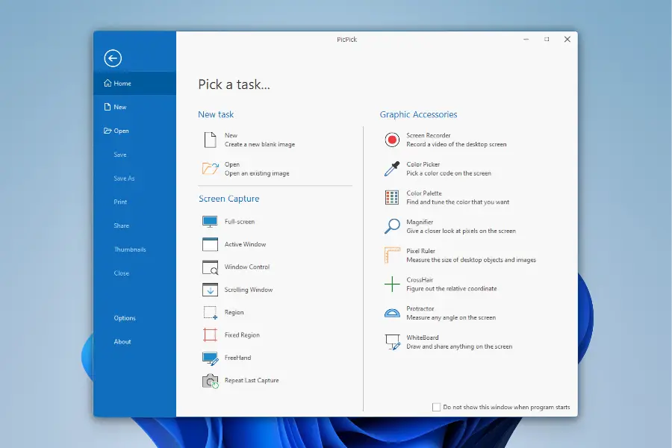Click Repeat Last Capture

[211, 381]
